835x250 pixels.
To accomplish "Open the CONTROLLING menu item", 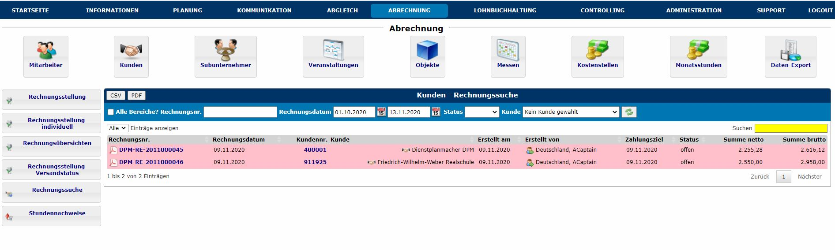I will click(602, 10).
